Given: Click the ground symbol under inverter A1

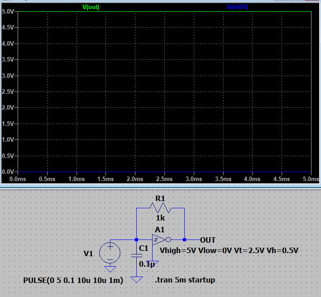Looking at the screenshot, I should point(153,263).
